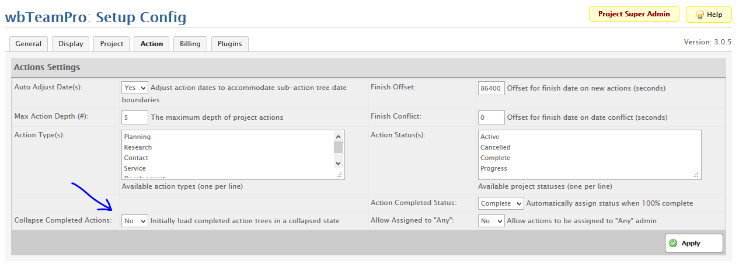Select the Plugins tab

[x=230, y=44]
